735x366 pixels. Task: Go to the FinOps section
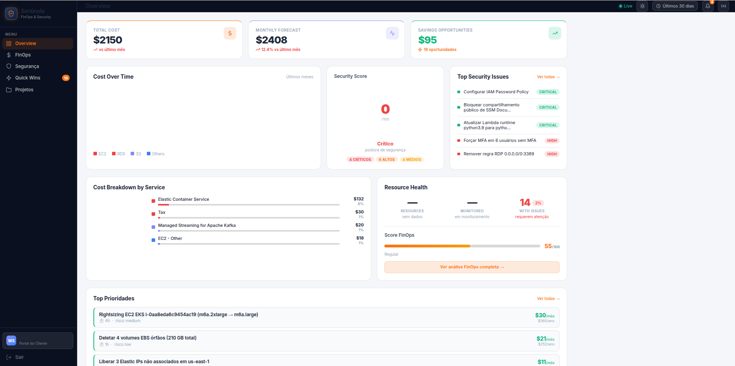coord(38,55)
